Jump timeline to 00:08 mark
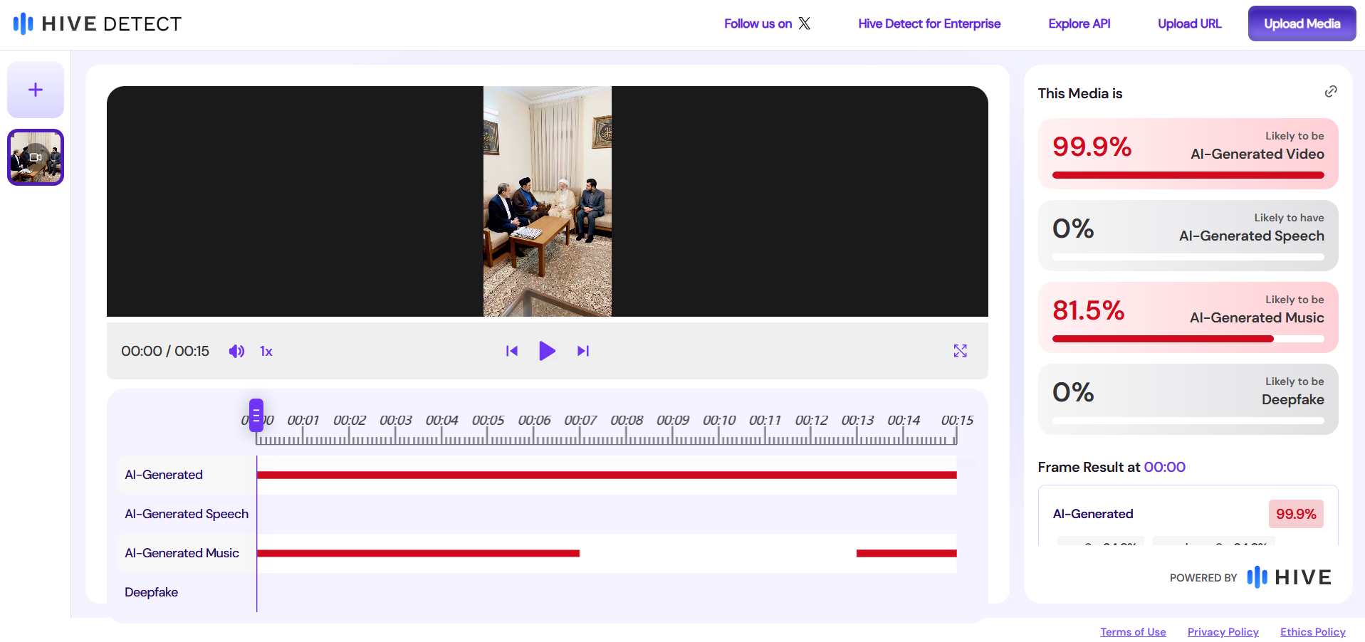The height and width of the screenshot is (642, 1365). point(627,420)
